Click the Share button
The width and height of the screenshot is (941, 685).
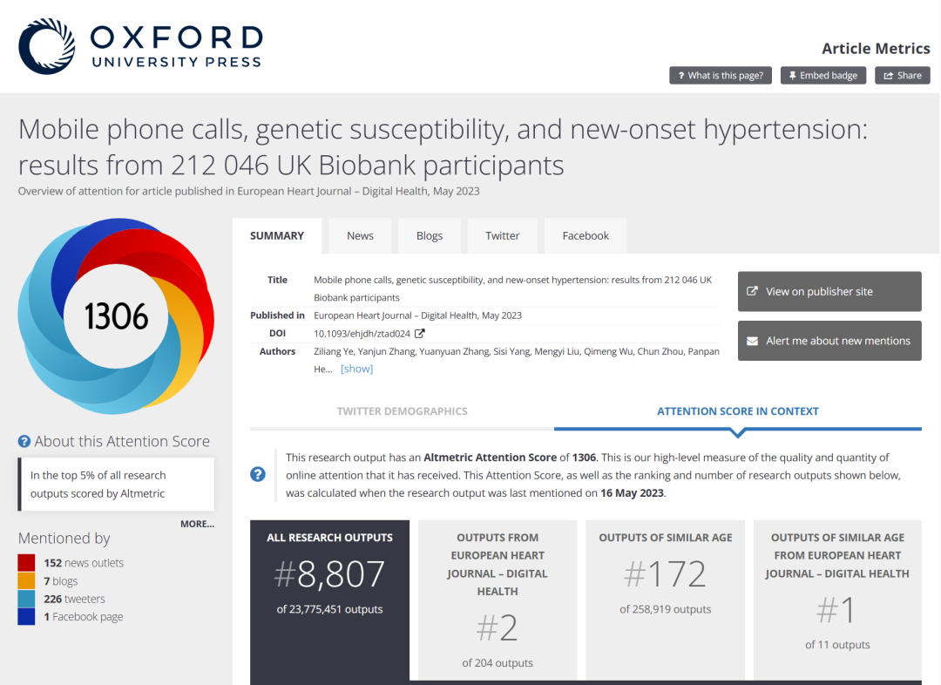coord(902,75)
